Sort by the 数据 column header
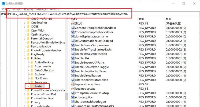 [x=168, y=19]
